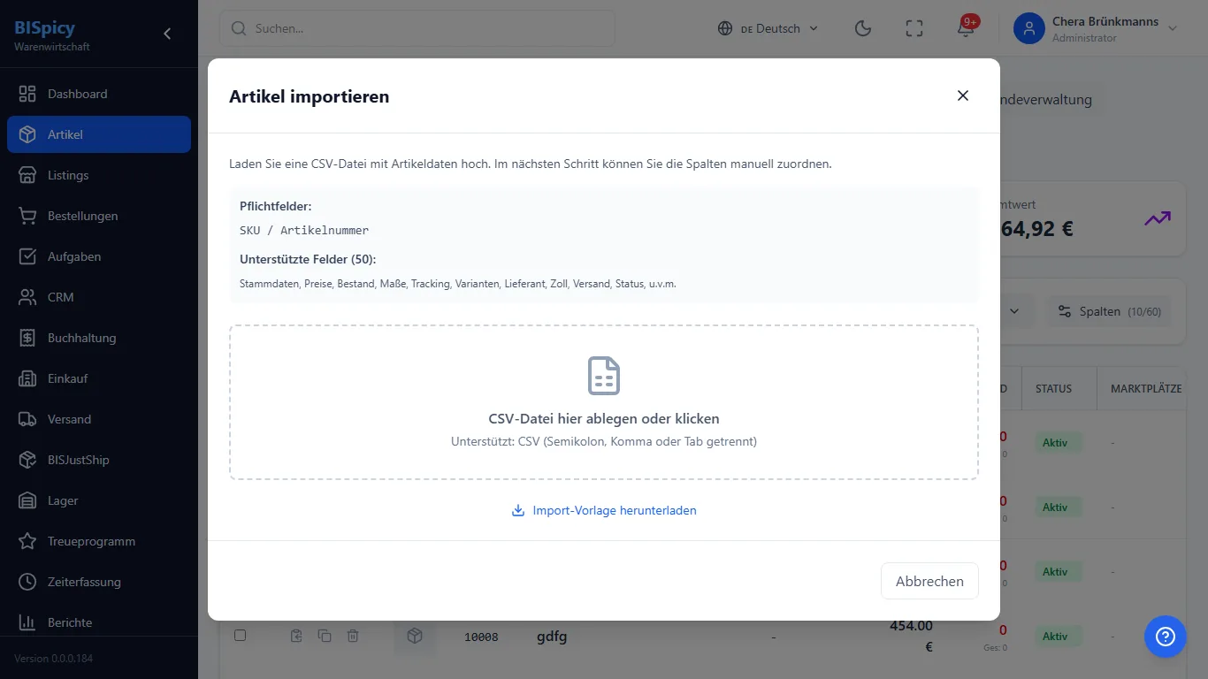Click the CSV file icon in drop zone
Image resolution: width=1208 pixels, height=679 pixels.
click(604, 376)
